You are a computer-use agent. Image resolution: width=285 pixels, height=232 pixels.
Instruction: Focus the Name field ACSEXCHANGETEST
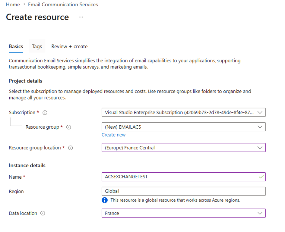click(184, 177)
